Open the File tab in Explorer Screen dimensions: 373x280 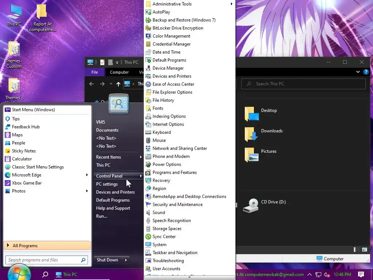pyautogui.click(x=95, y=72)
